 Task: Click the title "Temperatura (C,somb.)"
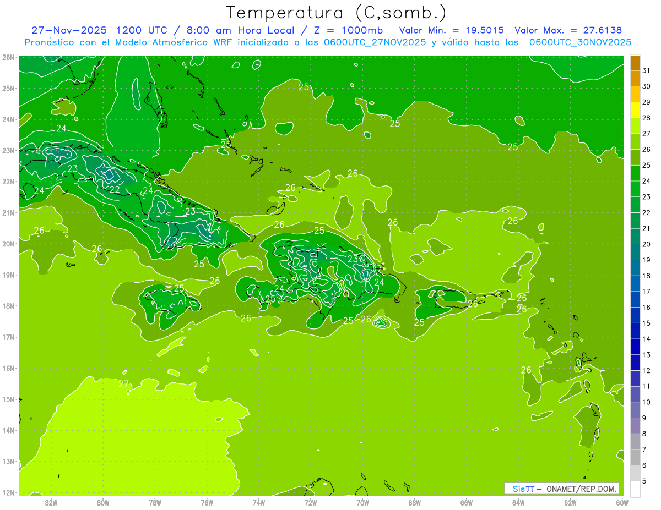pos(337,13)
